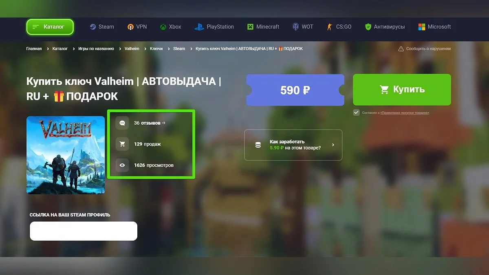Open the Minecraft category tab
Screen dimensions: 489x275
(x=263, y=27)
